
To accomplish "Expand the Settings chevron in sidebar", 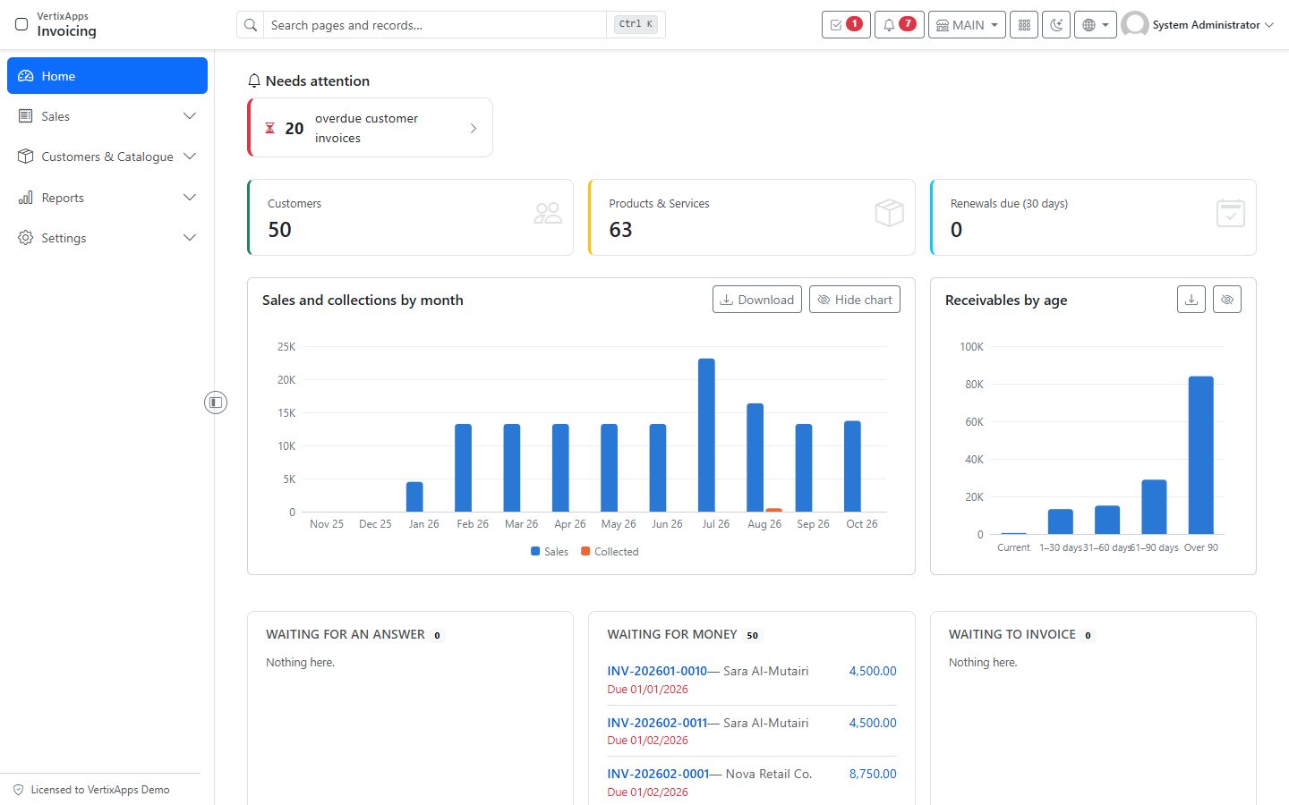I will (190, 238).
